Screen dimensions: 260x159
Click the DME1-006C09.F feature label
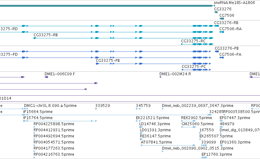60,74
